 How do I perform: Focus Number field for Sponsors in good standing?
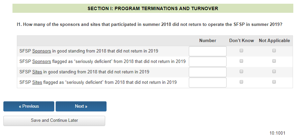[x=208, y=51]
